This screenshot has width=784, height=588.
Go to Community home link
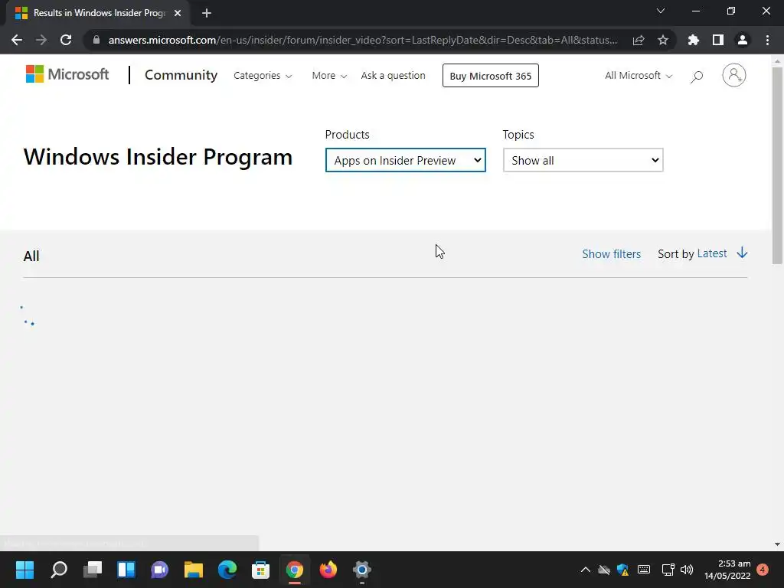tap(181, 75)
